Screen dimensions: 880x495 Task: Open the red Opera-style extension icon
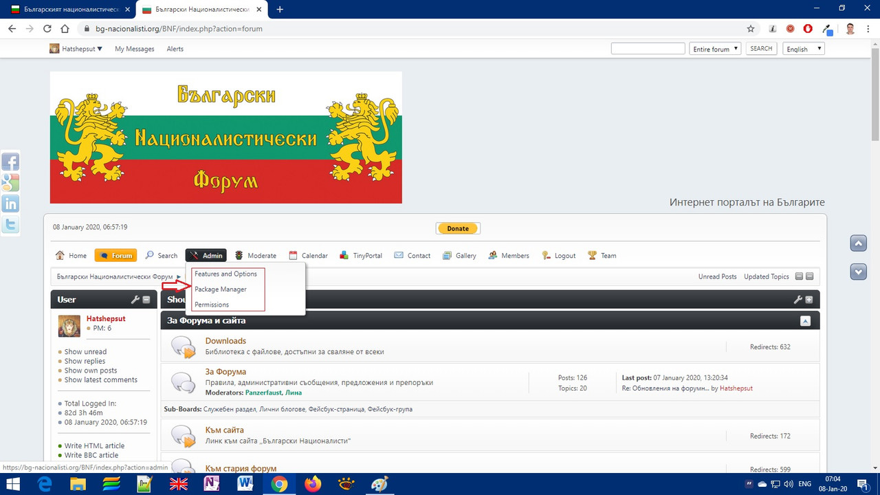808,29
